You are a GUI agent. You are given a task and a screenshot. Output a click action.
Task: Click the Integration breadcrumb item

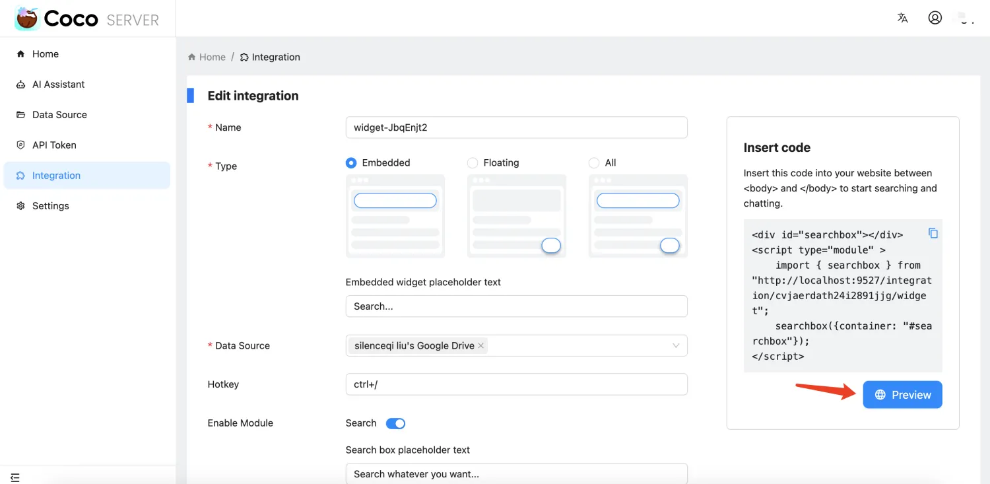270,57
